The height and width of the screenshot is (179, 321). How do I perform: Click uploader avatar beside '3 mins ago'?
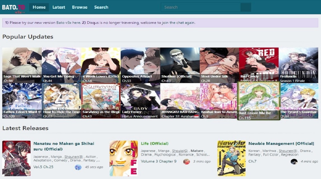pyautogui.click(x=186, y=162)
